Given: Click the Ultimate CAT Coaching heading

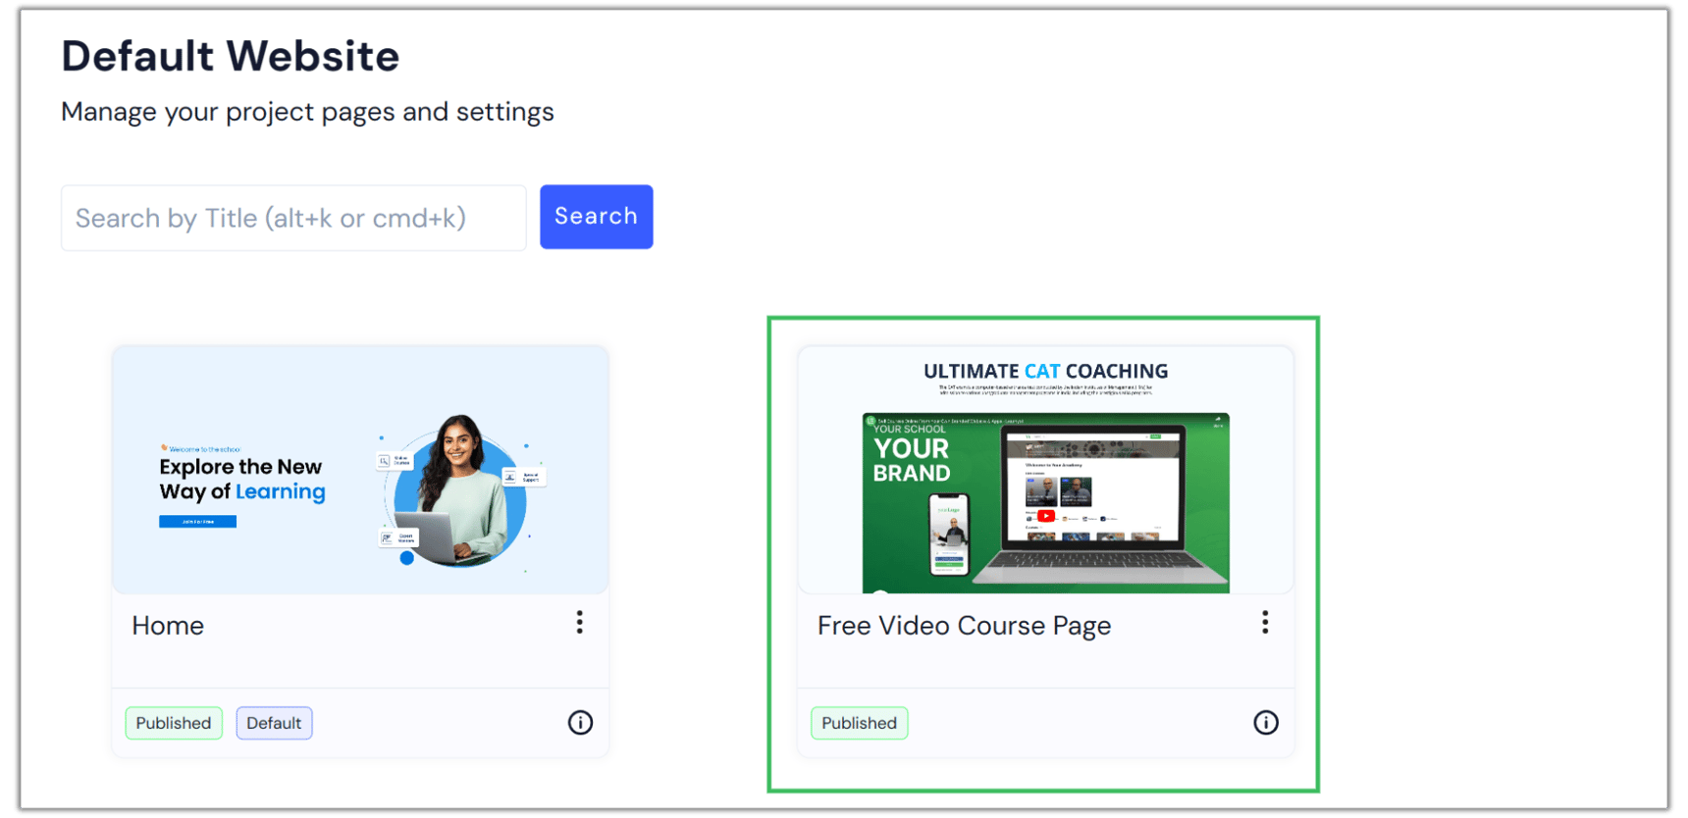Looking at the screenshot, I should (x=1045, y=372).
